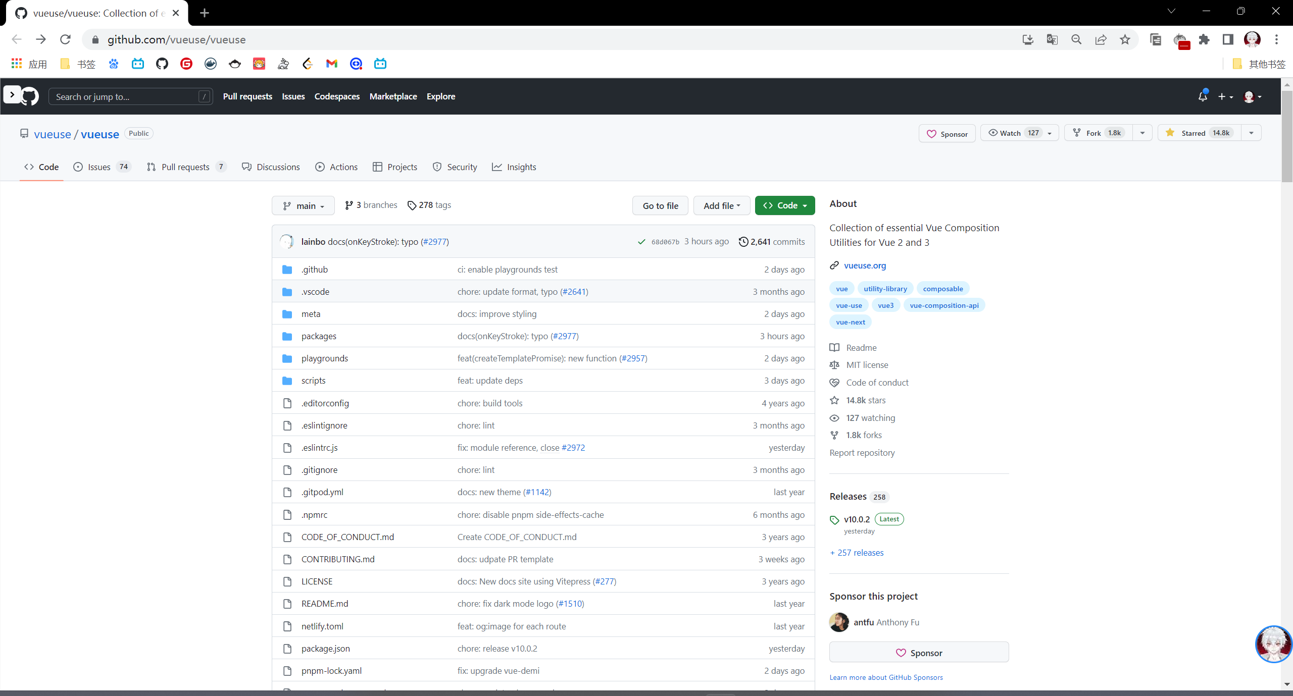Click the green checkmark commit status icon
Viewport: 1293px width, 696px height.
coord(641,242)
